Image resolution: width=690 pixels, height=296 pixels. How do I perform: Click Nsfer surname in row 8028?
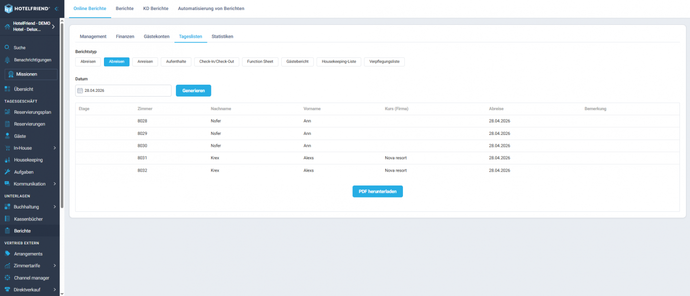pos(216,121)
